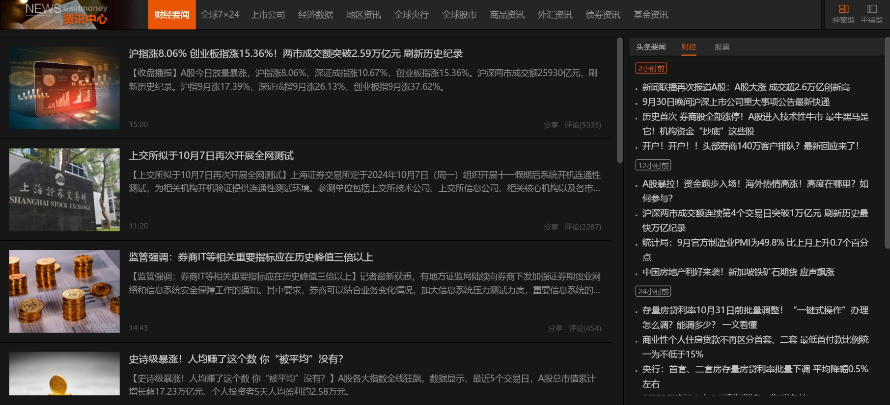Open headline 监管强调:券商IT等相关重要指标
This screenshot has height=405, width=890.
(251, 257)
